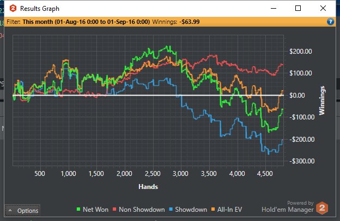Maximize the Results Graph window
The height and width of the screenshot is (221, 340).
298,8
